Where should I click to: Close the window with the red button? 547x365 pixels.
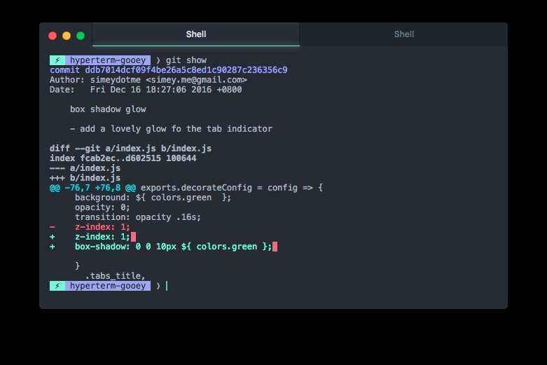(x=53, y=36)
